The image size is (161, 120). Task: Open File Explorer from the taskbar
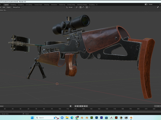coord(67,118)
